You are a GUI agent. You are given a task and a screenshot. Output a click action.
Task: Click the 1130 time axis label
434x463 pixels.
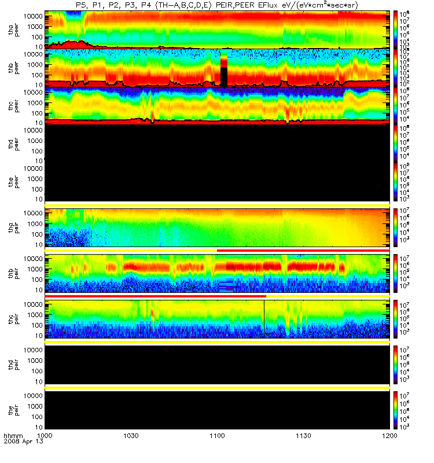click(x=303, y=436)
